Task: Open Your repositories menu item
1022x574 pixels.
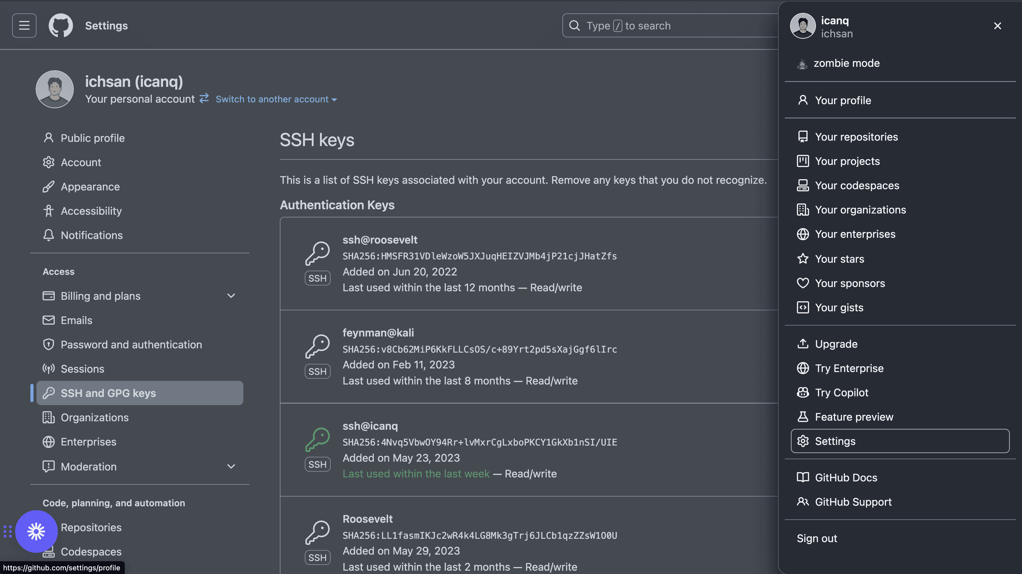Action: point(856,137)
